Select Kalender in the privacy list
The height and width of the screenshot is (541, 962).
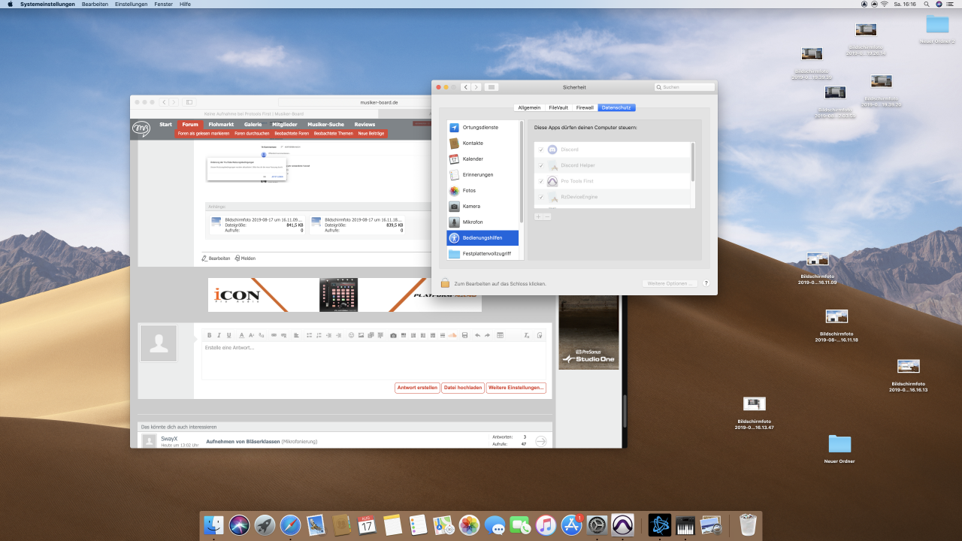483,159
